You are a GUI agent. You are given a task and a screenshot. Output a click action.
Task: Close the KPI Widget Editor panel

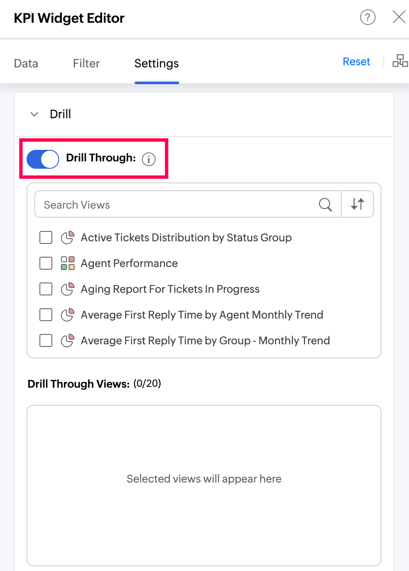pos(399,17)
